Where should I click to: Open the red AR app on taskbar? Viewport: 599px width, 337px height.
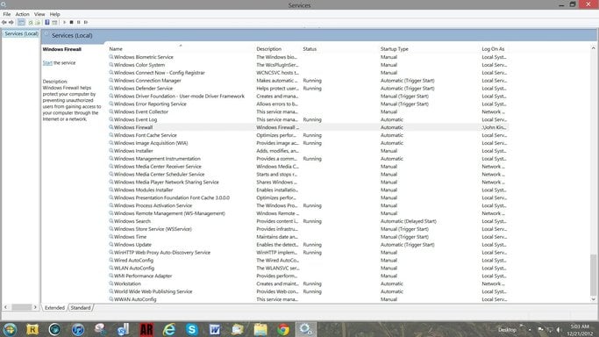(x=146, y=329)
